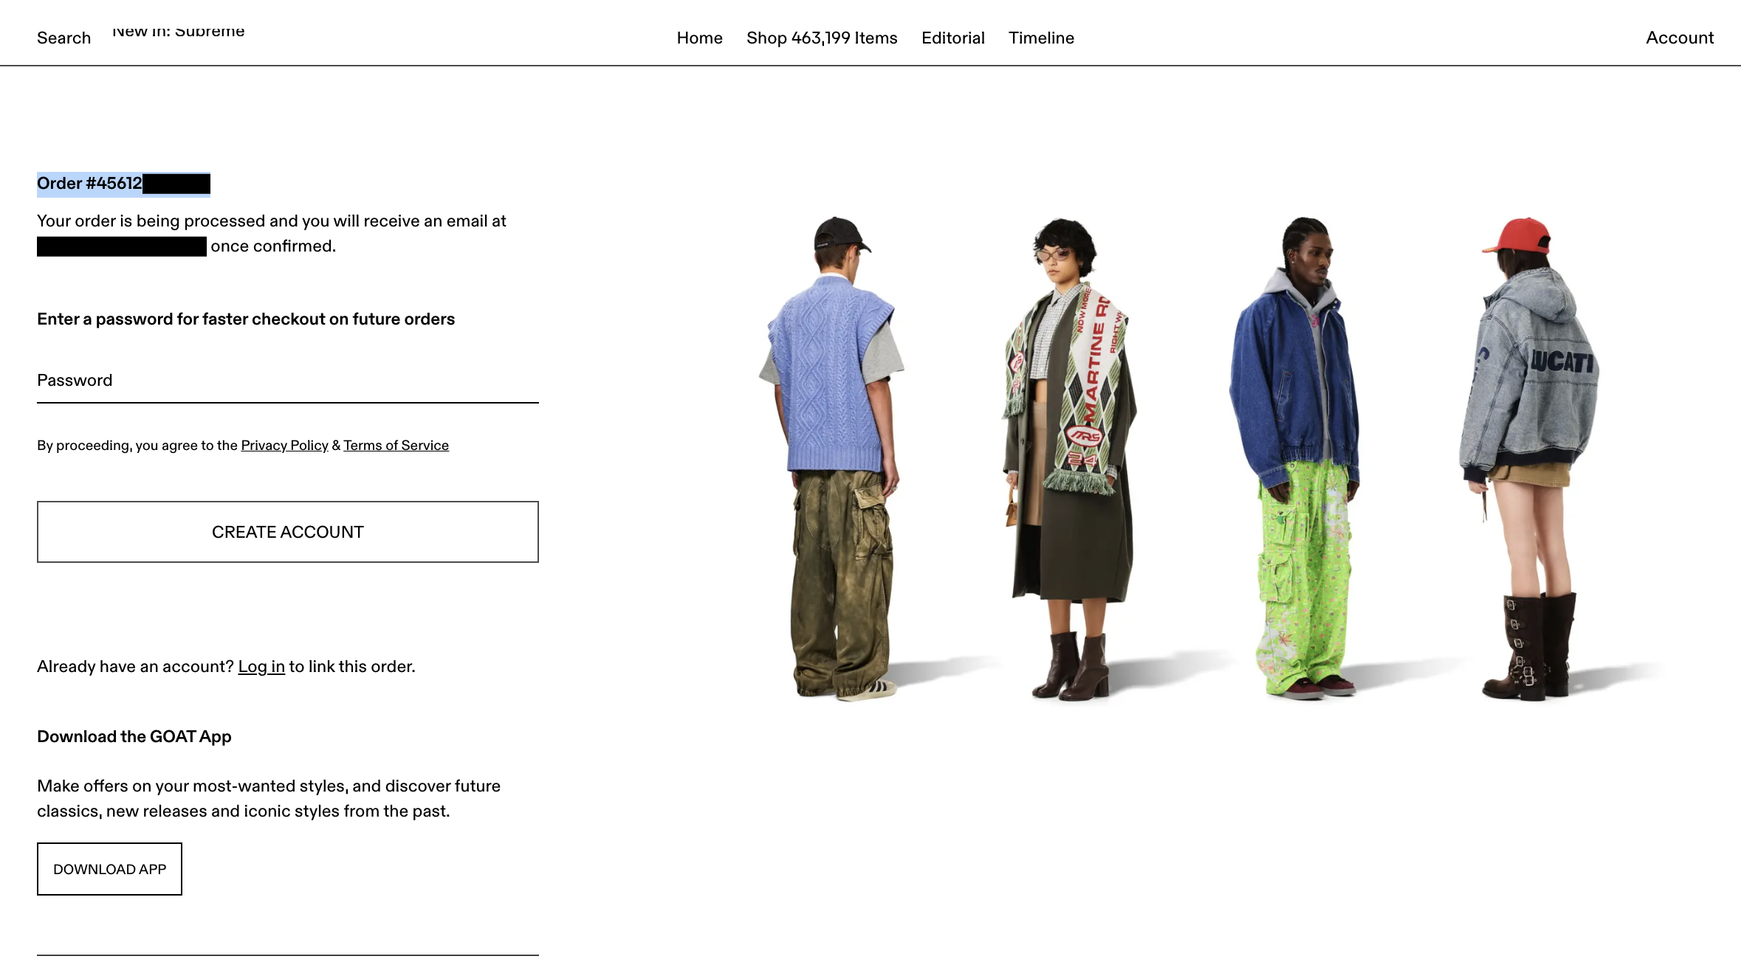Open the Terms of Service link
Viewport: 1741px width, 959px height.
click(x=396, y=445)
